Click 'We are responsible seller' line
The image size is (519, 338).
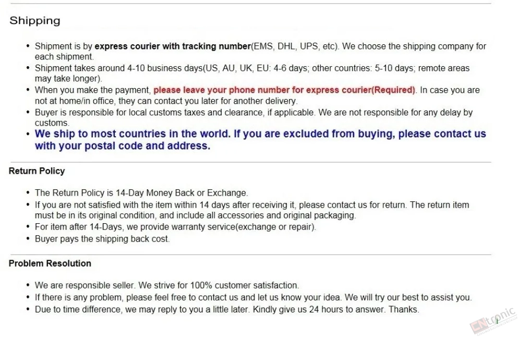click(167, 285)
